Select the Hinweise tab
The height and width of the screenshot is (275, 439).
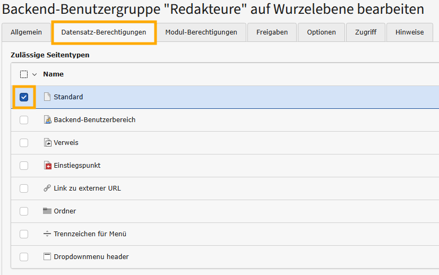(409, 32)
